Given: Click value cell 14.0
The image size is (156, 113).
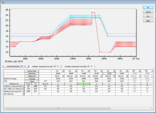Looking at the screenshot, I should pos(58,81).
